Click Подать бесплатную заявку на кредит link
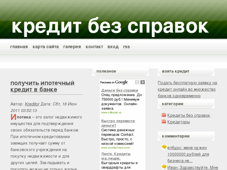This screenshot has width=227, height=170. point(187,89)
